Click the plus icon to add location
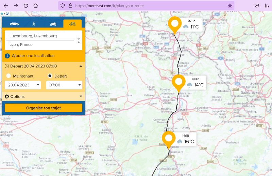272x176 pixels. (x=7, y=56)
